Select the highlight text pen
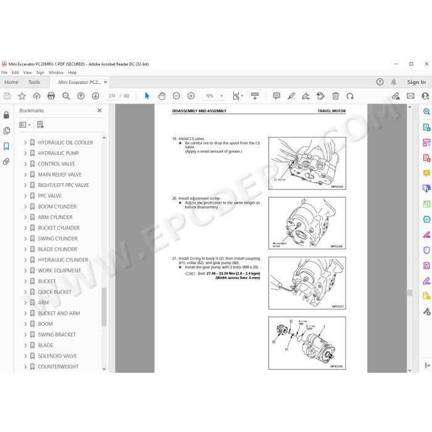The image size is (432, 432). tap(291, 96)
